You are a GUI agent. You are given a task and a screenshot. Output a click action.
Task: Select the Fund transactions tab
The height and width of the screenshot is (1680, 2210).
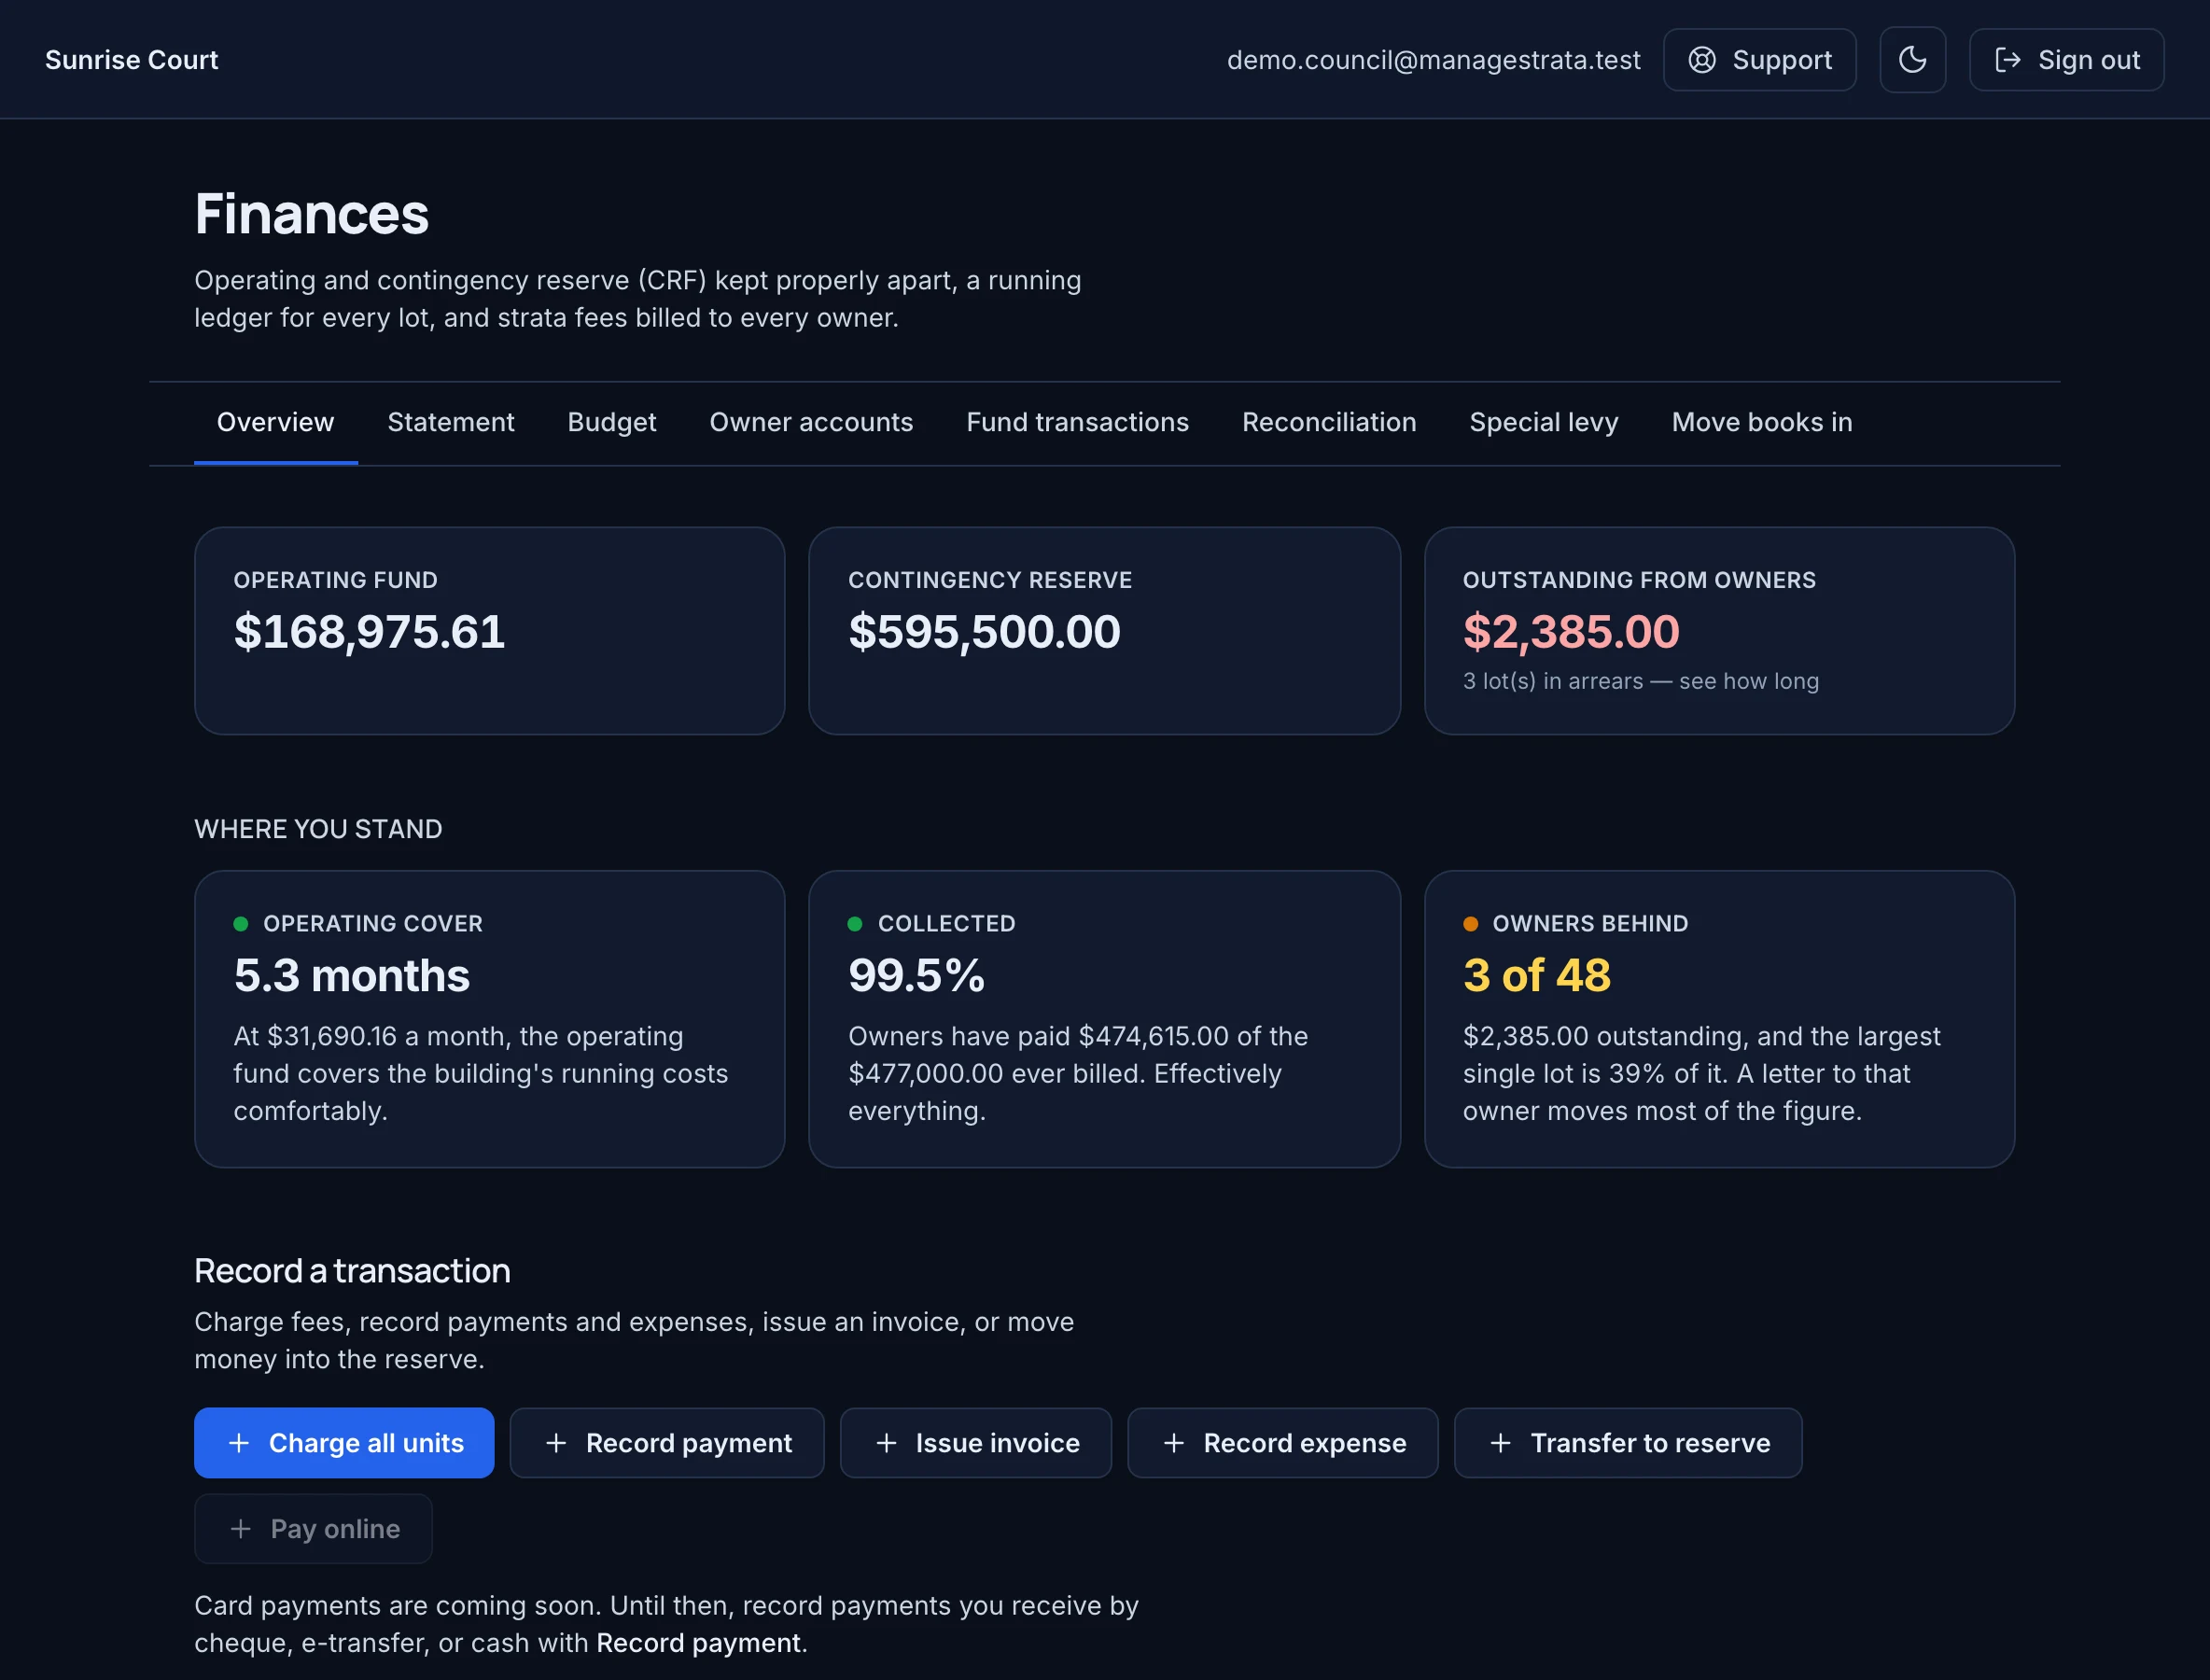tap(1077, 422)
